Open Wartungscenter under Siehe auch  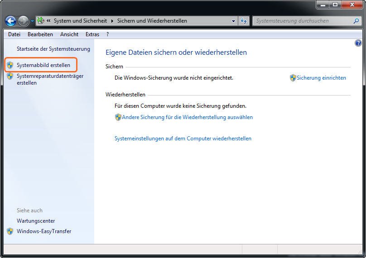(x=36, y=221)
